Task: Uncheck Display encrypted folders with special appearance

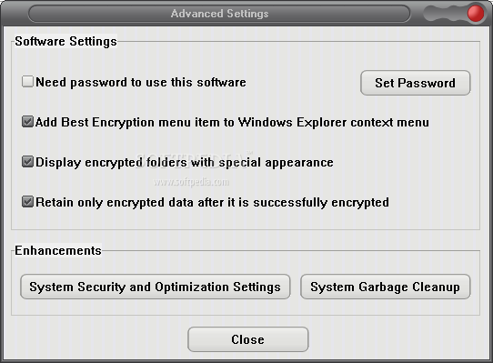Action: [27, 162]
